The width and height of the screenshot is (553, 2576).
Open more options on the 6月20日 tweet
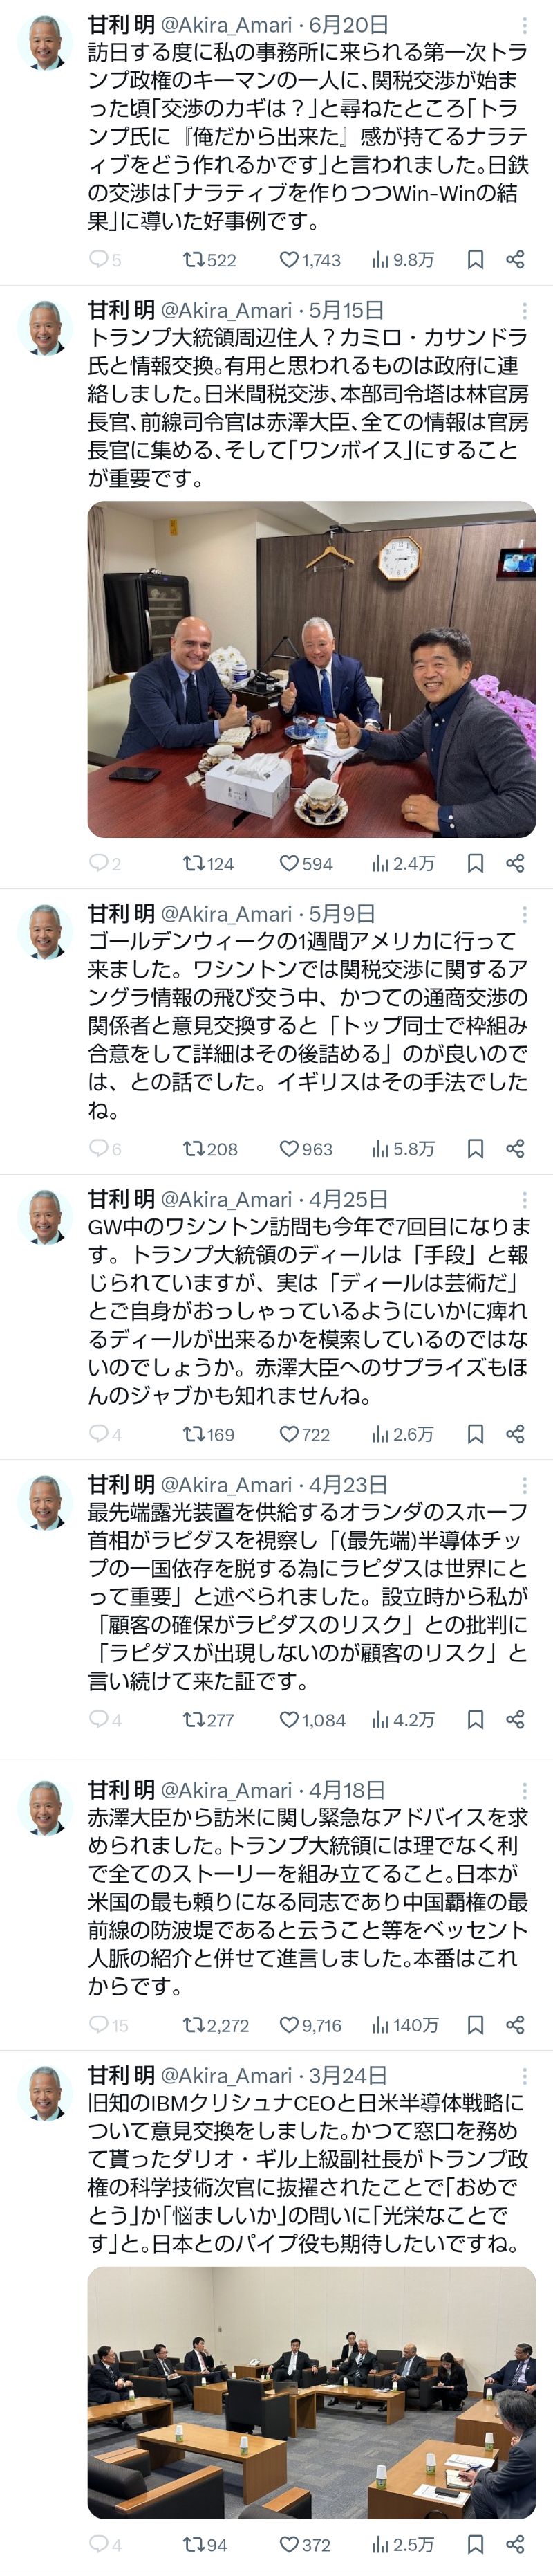click(x=524, y=25)
